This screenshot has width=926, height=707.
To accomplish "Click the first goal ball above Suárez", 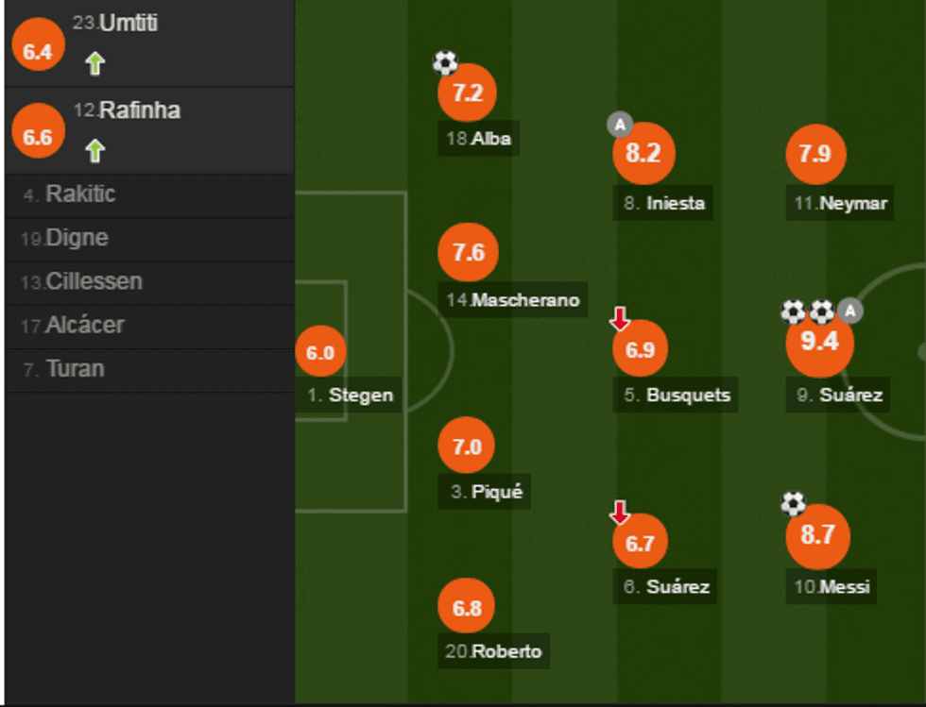I will coord(794,309).
